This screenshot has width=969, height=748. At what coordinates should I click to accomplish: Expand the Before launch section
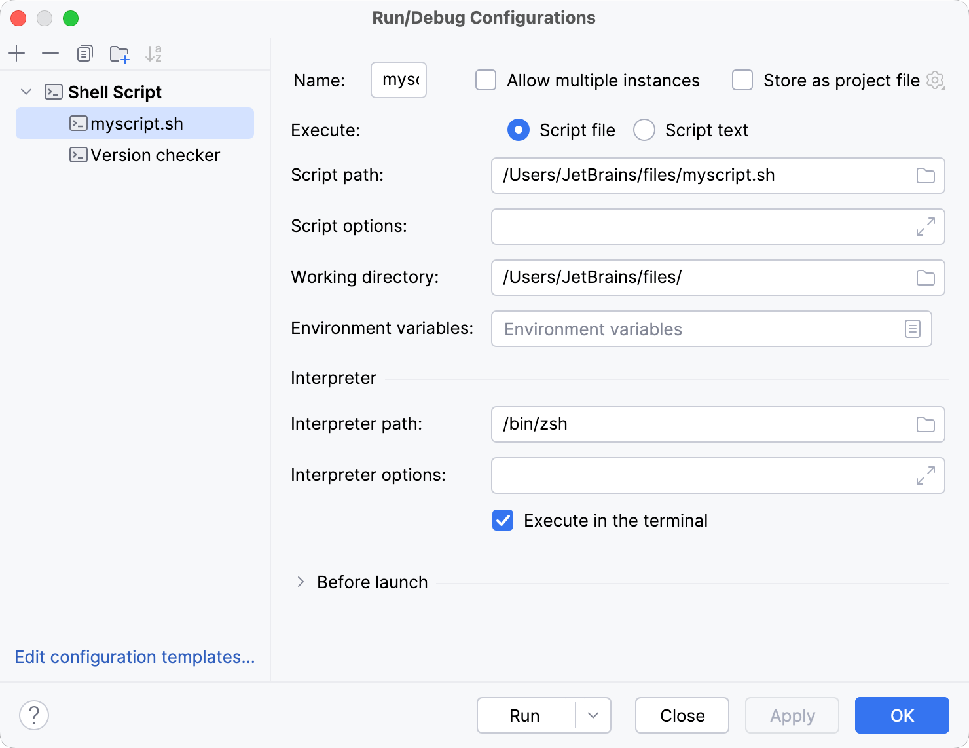coord(302,582)
